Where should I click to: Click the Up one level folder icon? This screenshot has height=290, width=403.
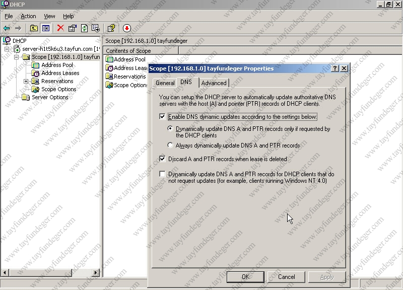(x=34, y=28)
